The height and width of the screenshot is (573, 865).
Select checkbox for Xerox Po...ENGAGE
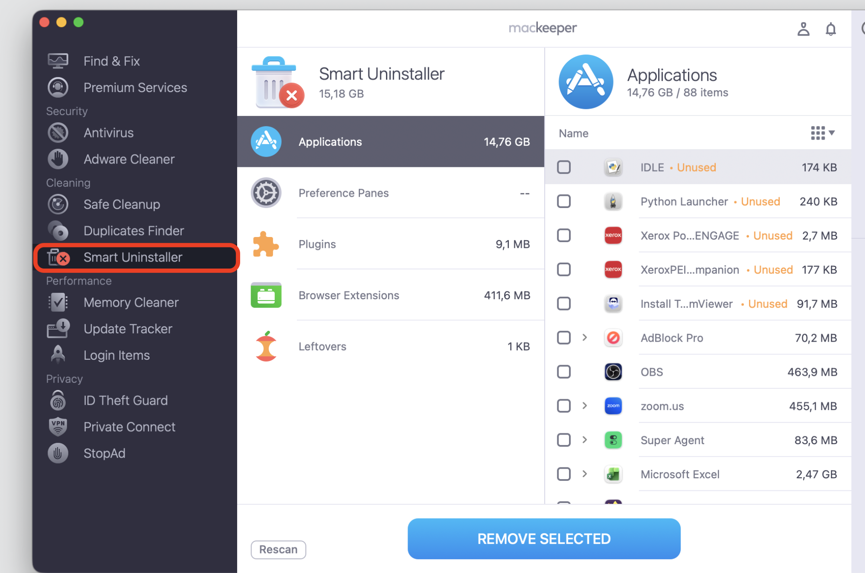pyautogui.click(x=564, y=235)
